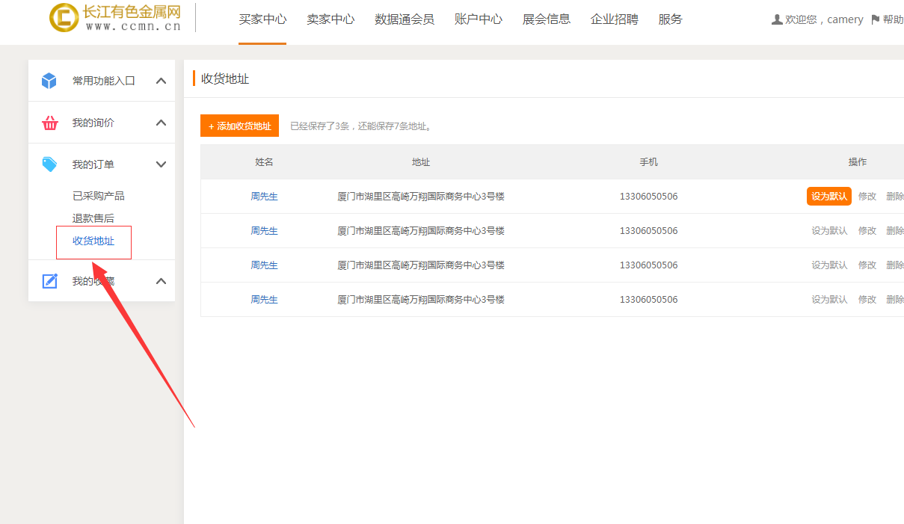Collapse the 我的订单 dropdown chevron
904x524 pixels.
[161, 164]
